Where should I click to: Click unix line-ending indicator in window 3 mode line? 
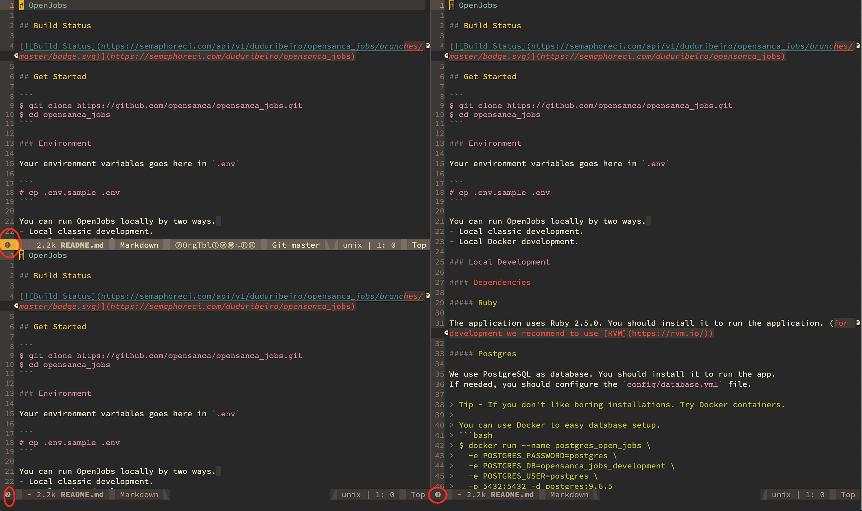pyautogui.click(x=781, y=495)
